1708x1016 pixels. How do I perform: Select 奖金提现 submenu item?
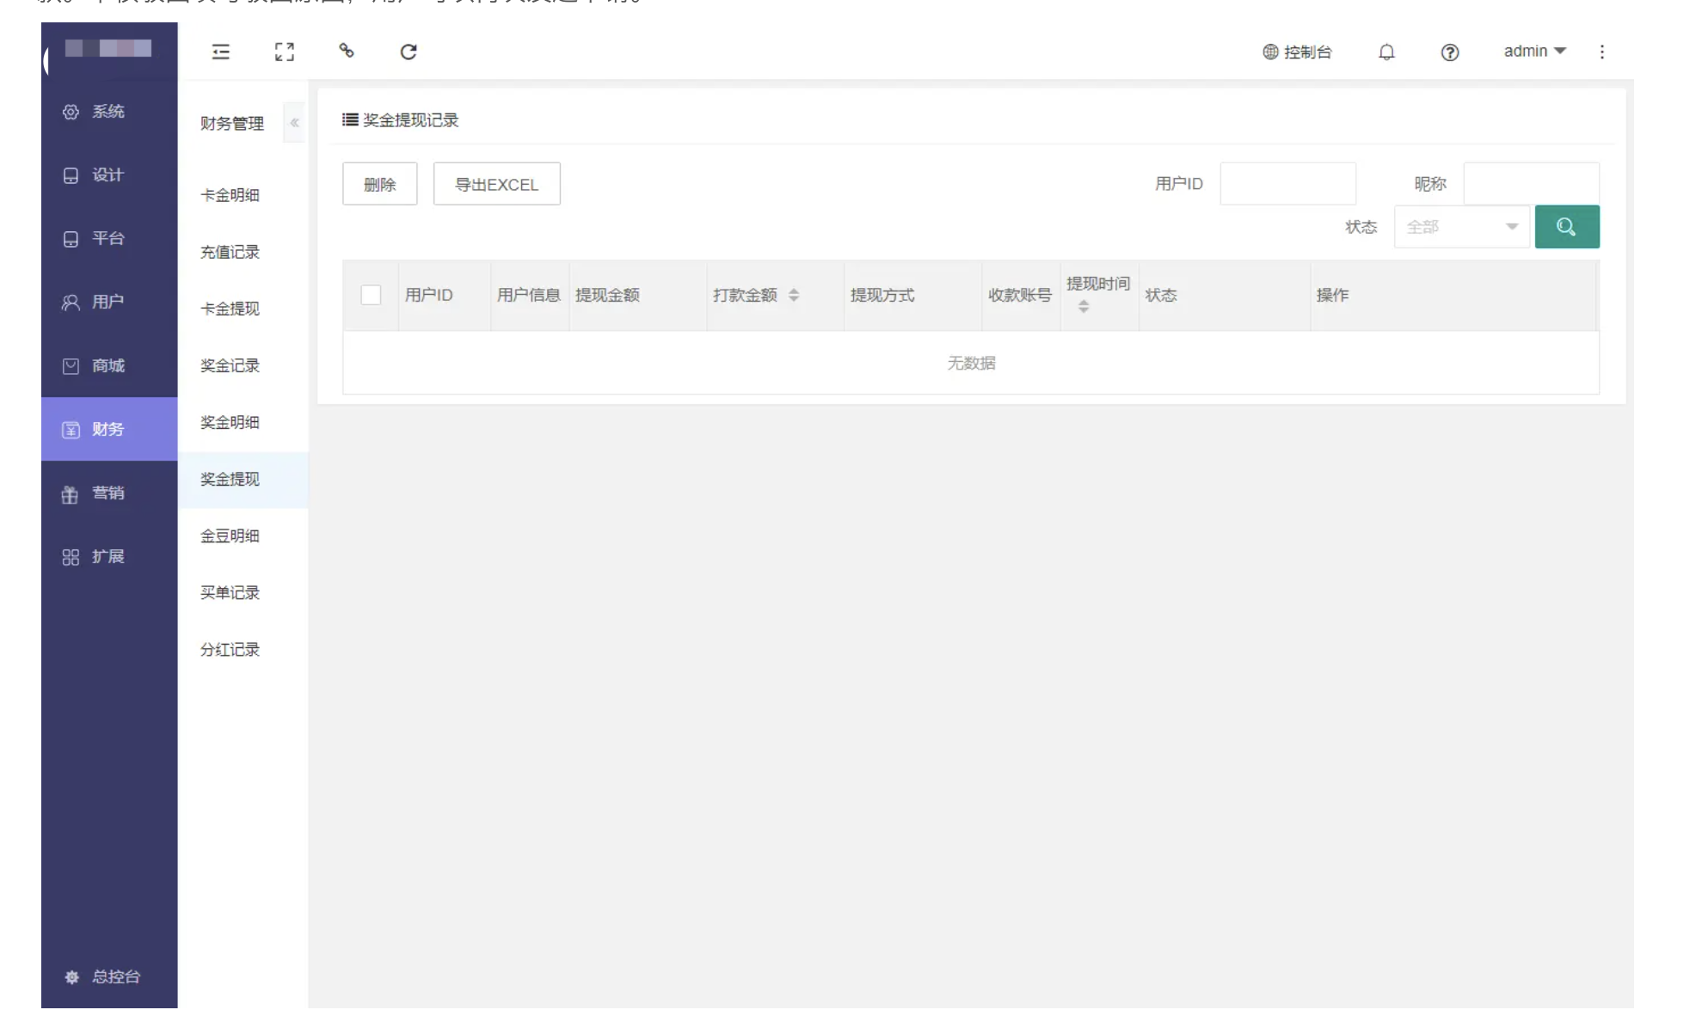click(x=243, y=480)
